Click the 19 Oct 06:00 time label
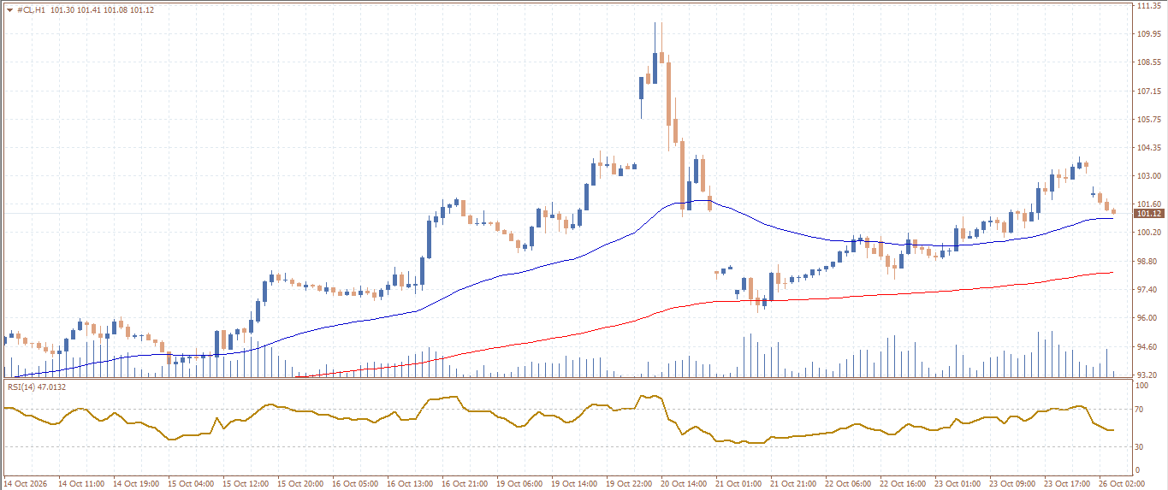This screenshot has height=490, width=1168. click(x=519, y=483)
